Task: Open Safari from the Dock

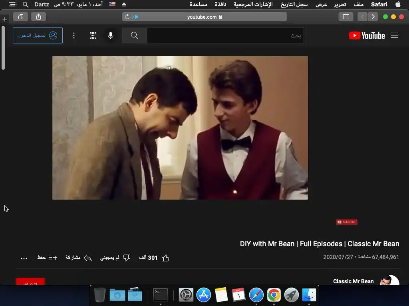Action: [x=256, y=295]
